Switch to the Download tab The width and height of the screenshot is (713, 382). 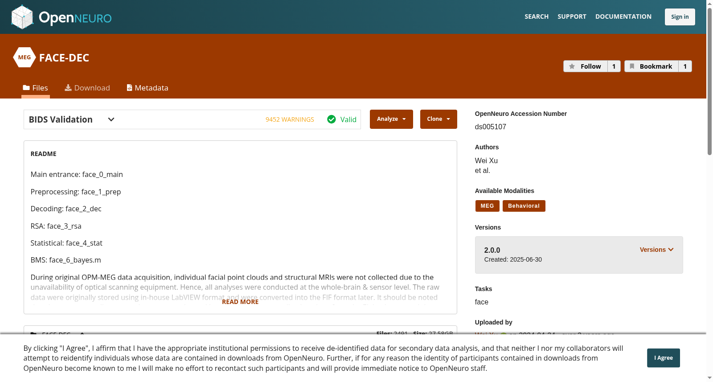pyautogui.click(x=87, y=88)
